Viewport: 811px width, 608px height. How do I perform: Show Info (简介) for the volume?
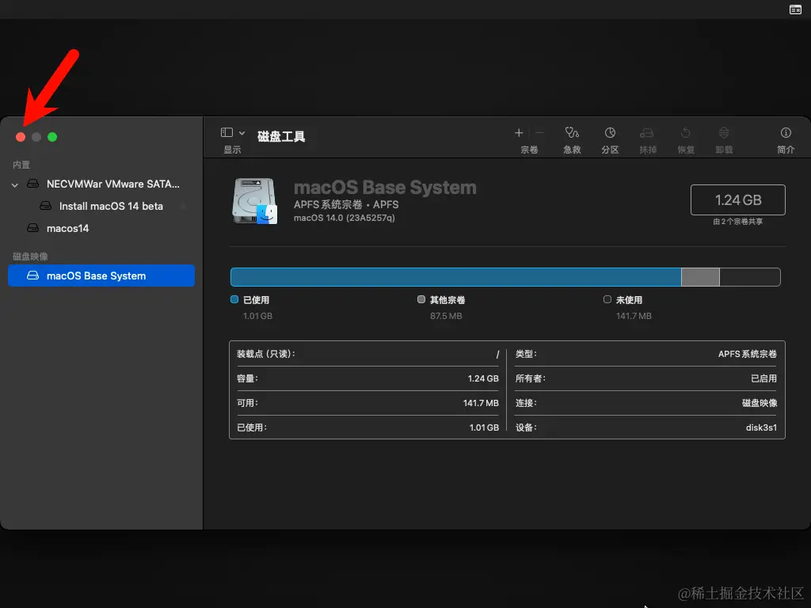point(786,133)
